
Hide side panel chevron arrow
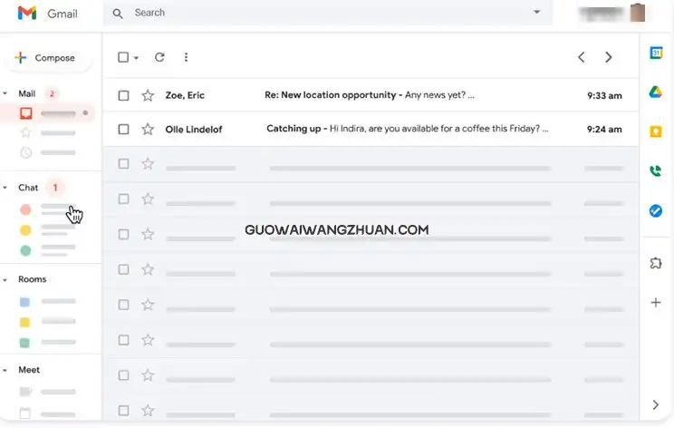point(656,404)
